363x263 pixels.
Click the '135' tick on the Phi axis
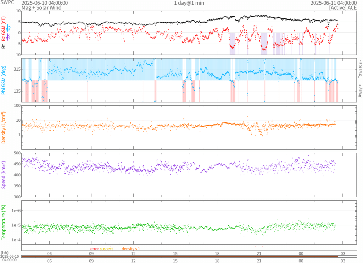point(17,91)
